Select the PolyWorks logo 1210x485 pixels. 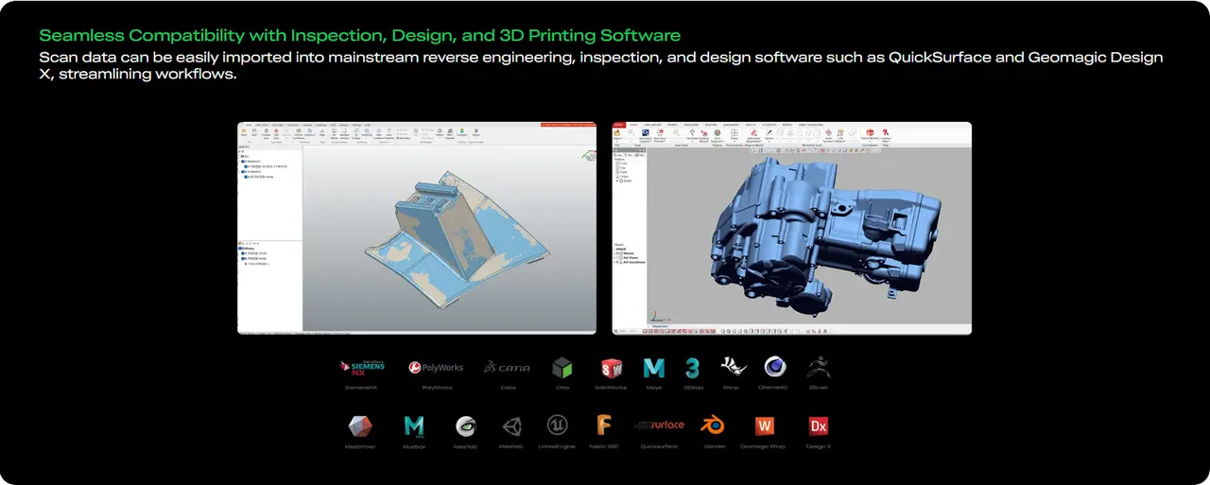(x=437, y=368)
